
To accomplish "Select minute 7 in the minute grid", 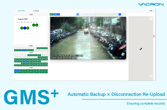I will [x=39, y=55].
